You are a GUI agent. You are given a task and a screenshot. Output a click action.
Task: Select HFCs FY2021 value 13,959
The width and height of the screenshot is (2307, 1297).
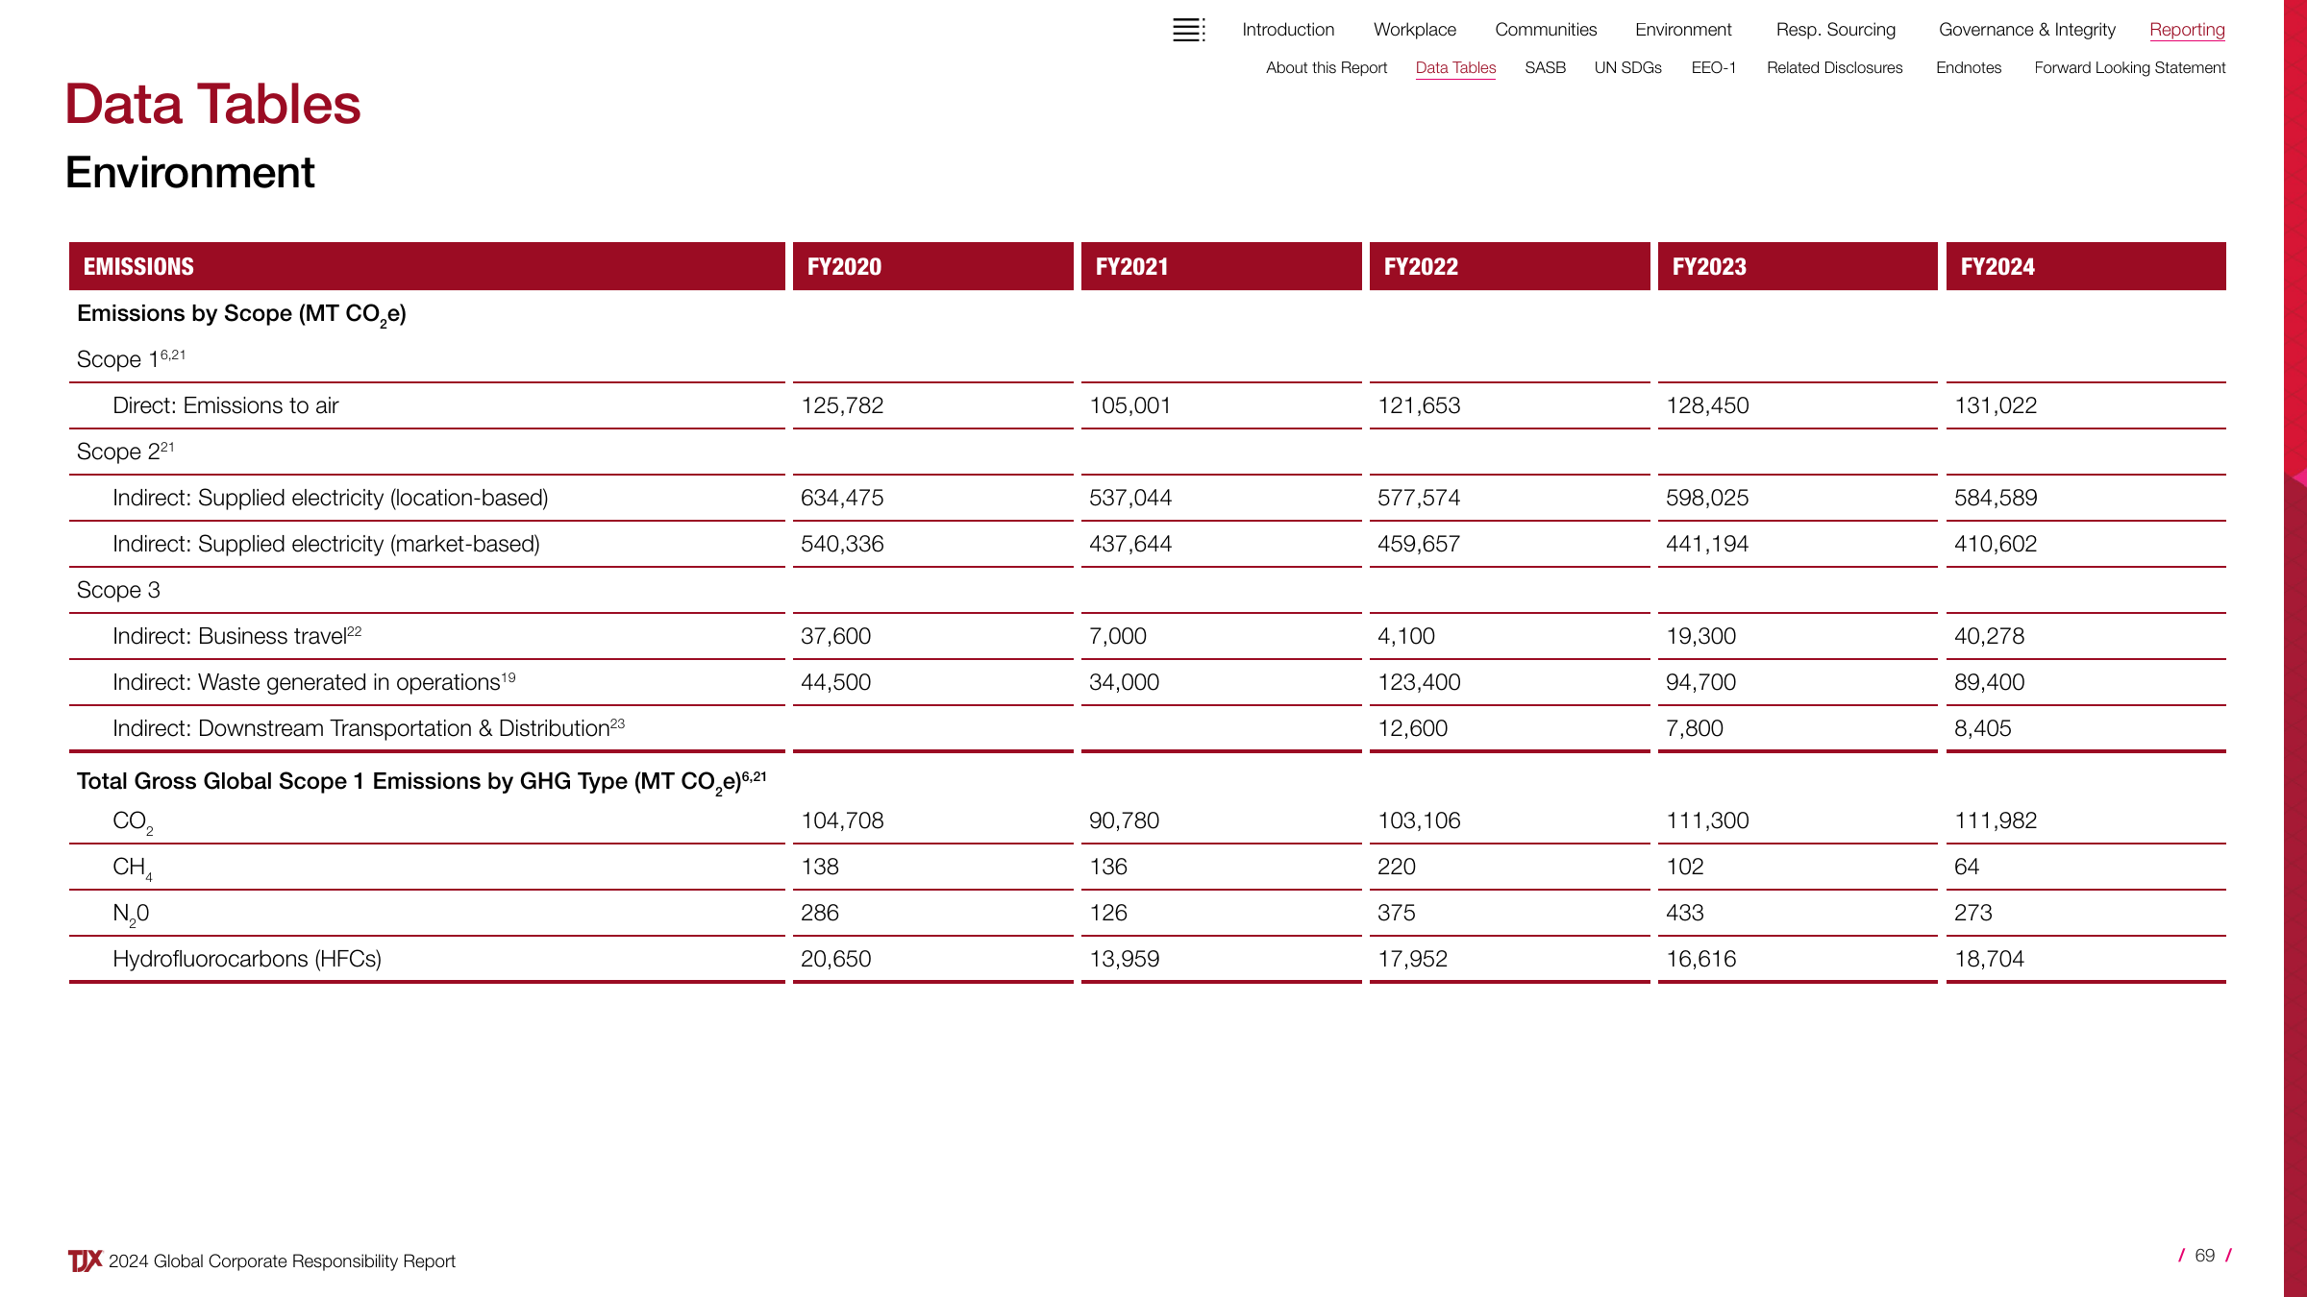(x=1124, y=959)
